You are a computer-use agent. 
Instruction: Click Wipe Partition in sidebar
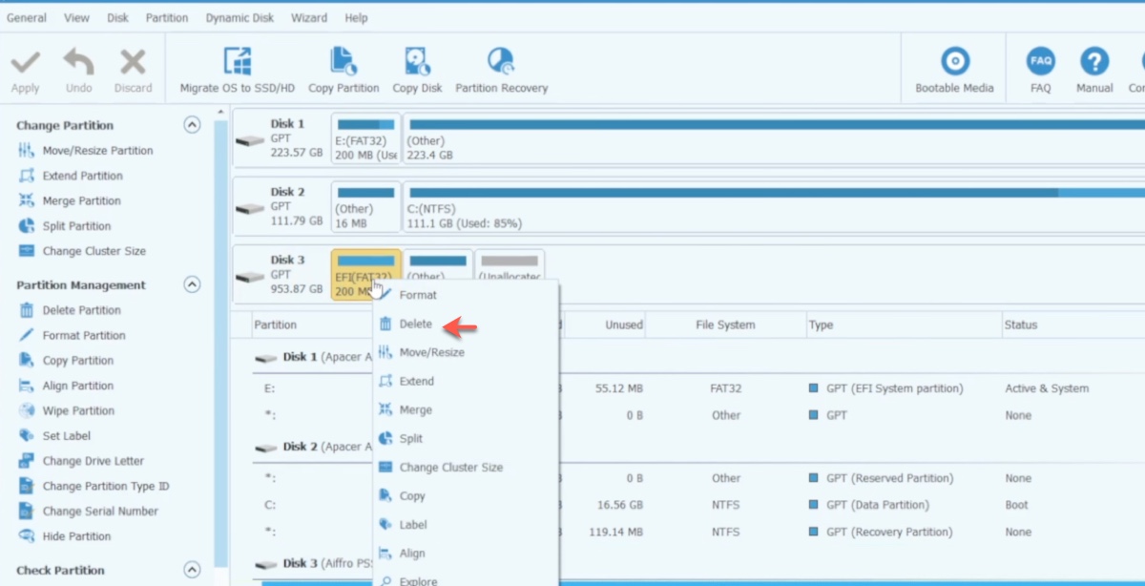(x=78, y=410)
